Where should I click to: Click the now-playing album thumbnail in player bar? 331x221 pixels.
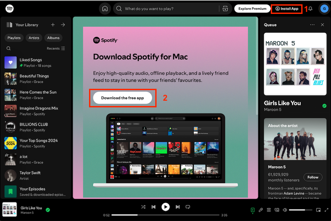[x=10, y=209]
